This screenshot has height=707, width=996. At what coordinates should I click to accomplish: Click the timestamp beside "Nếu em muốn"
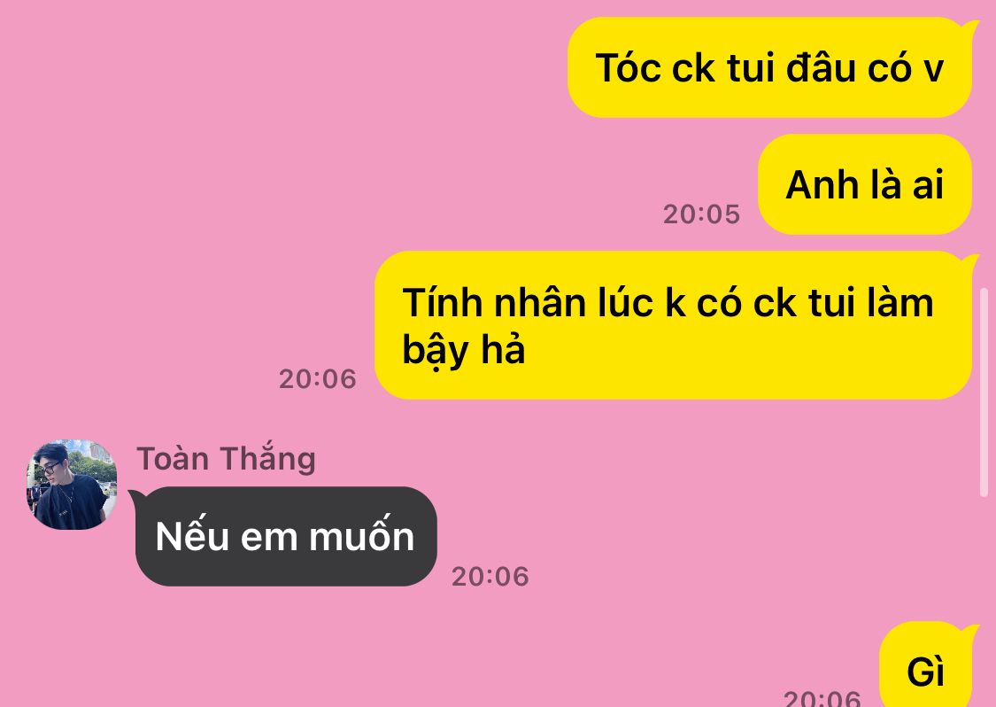[x=490, y=577]
